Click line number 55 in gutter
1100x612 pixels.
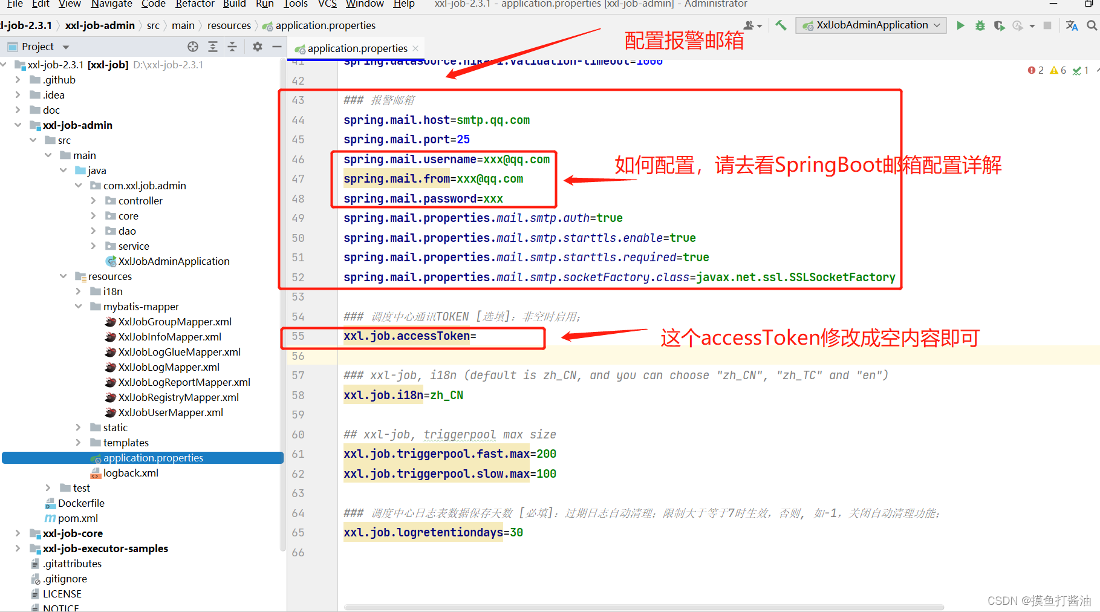click(x=298, y=336)
